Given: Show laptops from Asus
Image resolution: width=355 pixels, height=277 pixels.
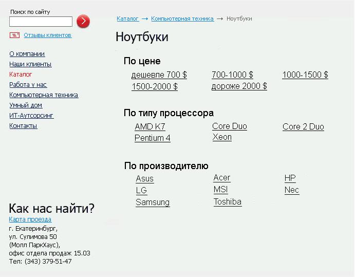Looking at the screenshot, I should click(x=145, y=179).
